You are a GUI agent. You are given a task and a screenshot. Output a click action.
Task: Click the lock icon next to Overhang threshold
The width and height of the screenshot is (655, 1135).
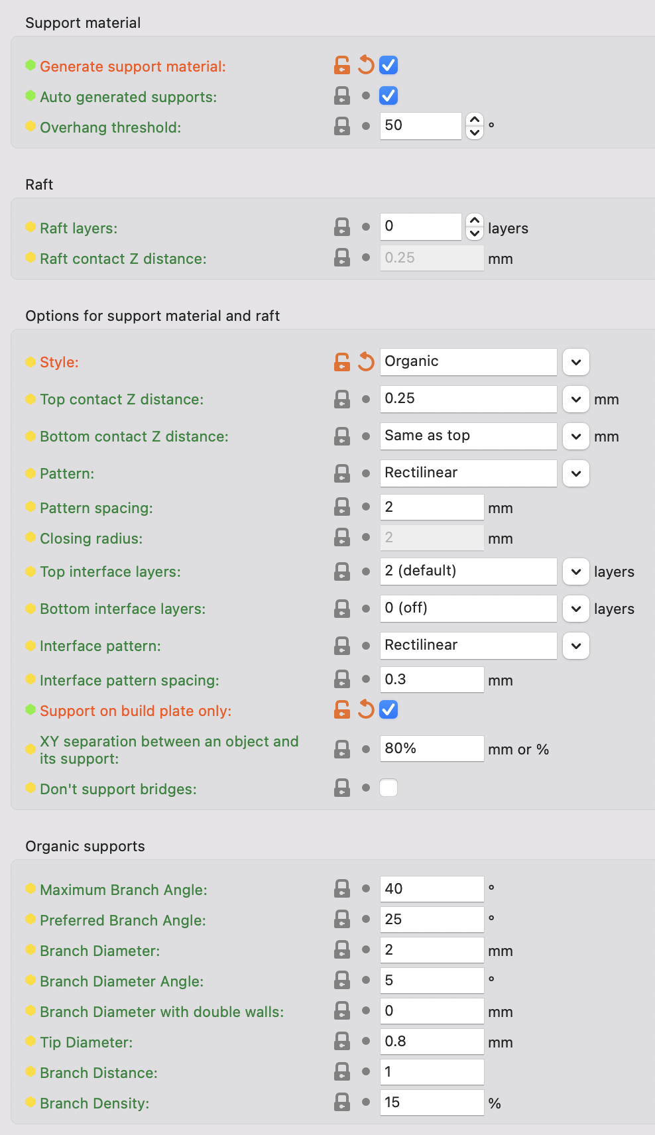341,126
